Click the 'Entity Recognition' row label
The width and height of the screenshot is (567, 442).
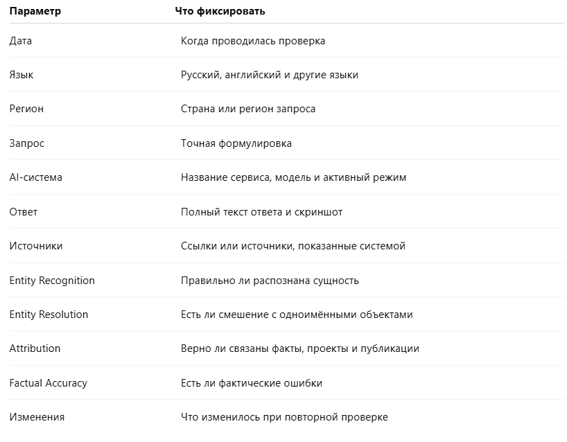tap(52, 281)
